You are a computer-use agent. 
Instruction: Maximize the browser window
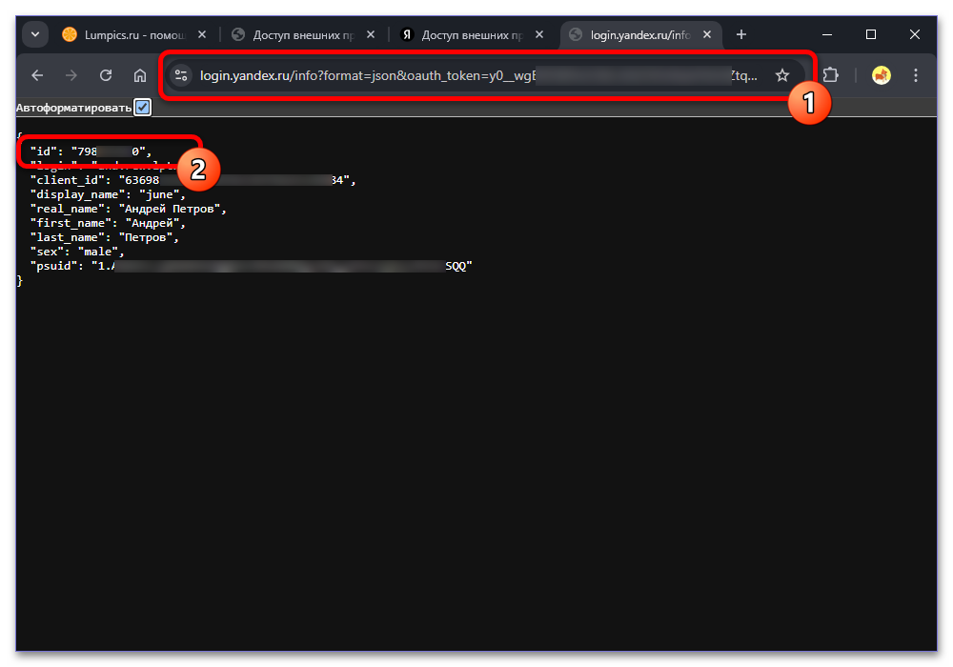pos(871,34)
